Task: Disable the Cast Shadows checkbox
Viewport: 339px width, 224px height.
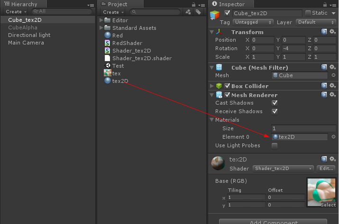Action: point(275,103)
